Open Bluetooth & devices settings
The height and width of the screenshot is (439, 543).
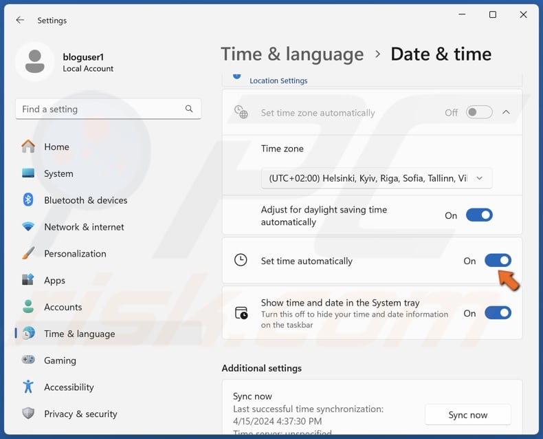85,200
